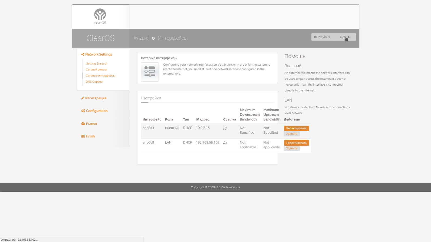This screenshot has width=431, height=242.
Task: Click the network interfaces settings icon image
Action: (x=150, y=72)
